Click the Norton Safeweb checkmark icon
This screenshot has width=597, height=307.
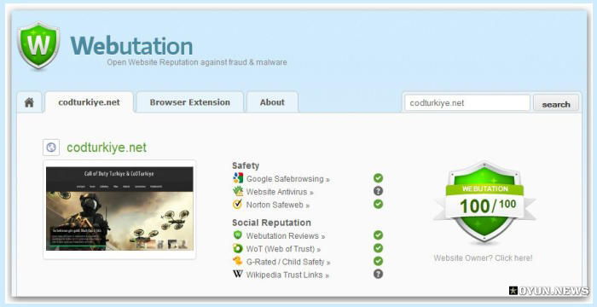coord(238,204)
